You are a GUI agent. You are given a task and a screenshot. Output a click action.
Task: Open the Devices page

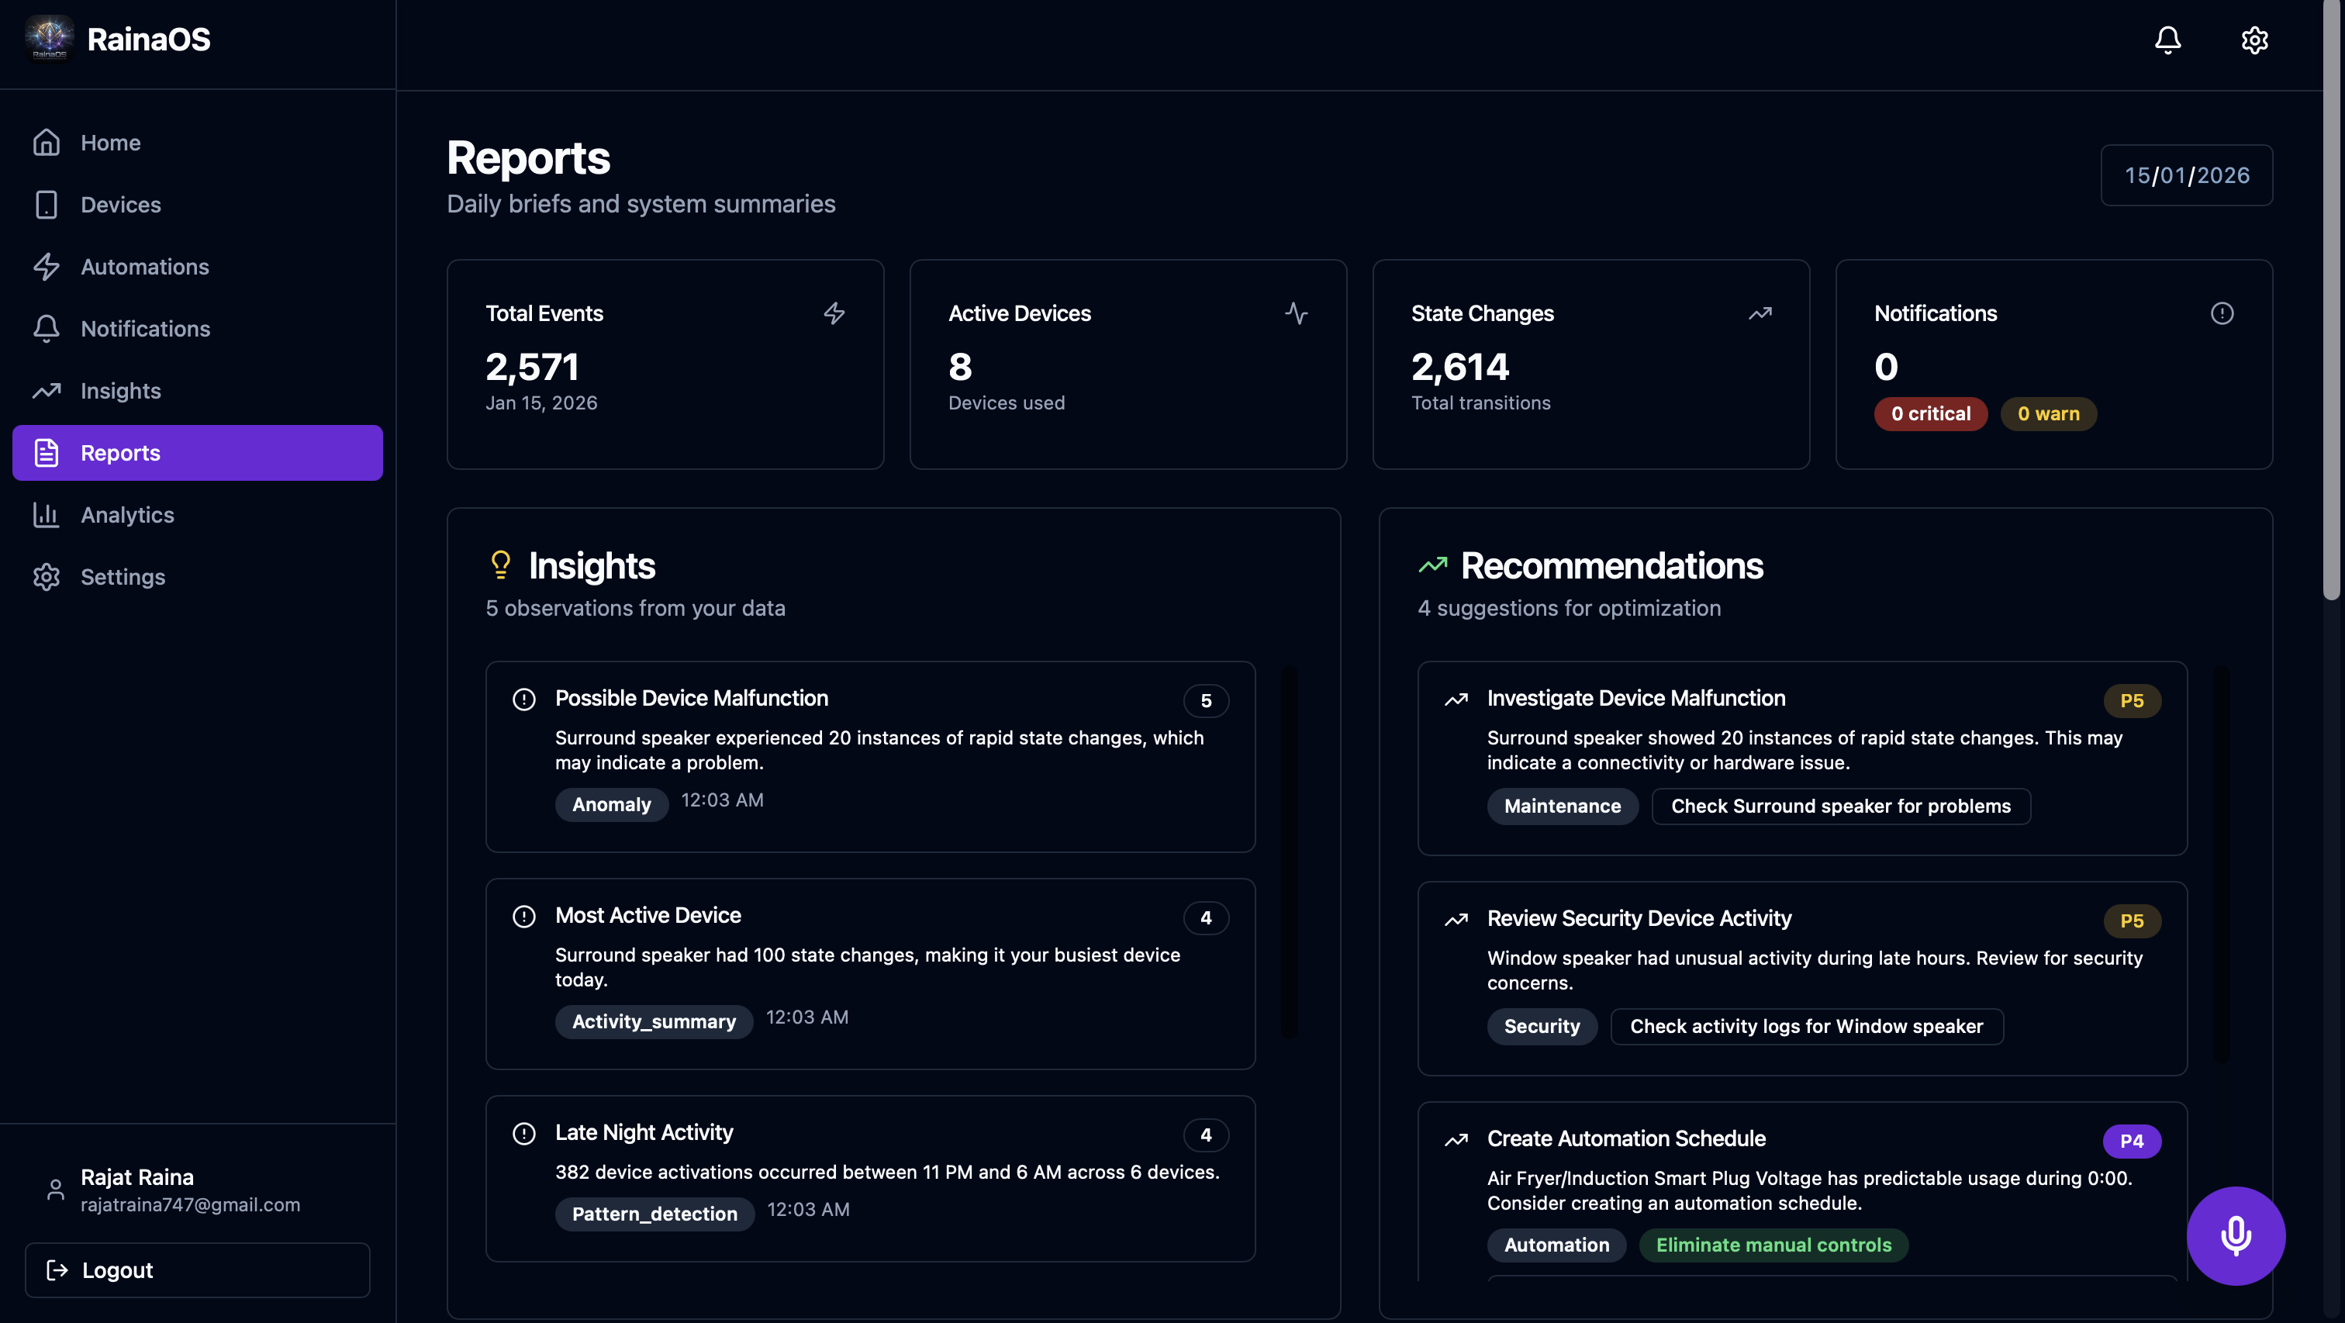(x=121, y=204)
